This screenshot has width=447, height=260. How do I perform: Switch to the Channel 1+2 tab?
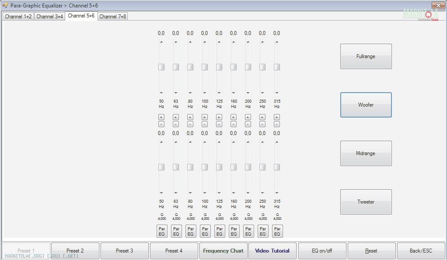pyautogui.click(x=18, y=17)
